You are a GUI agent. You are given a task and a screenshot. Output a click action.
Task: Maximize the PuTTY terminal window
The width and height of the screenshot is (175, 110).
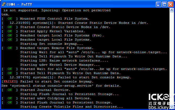[x=165, y=4]
